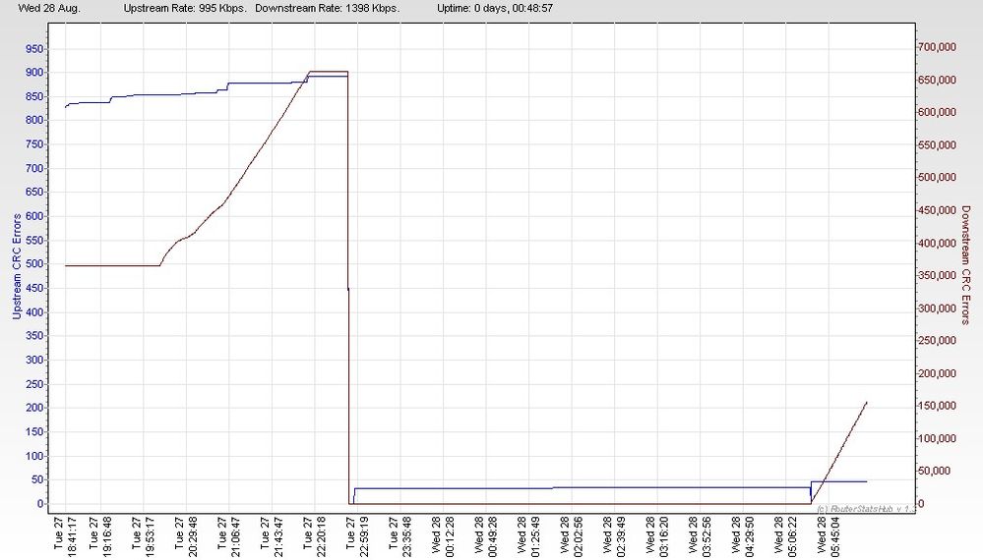Click the 'Downstream CRC Errors' axis title
This screenshot has width=983, height=560.
point(965,265)
